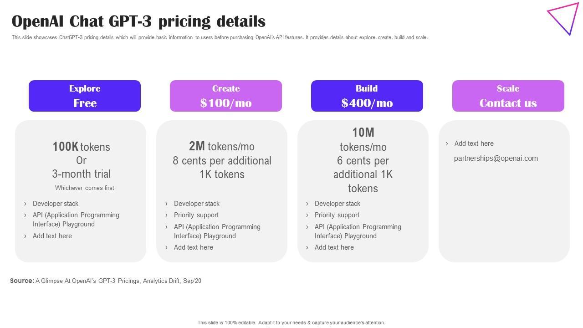
Task: Click the slide subtitle description text
Action: [x=220, y=37]
